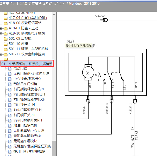Select 501-10 座椅 in tree

[x=18, y=44]
